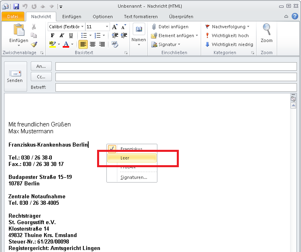Click the Zoom magnifier icon
The height and width of the screenshot is (252, 301).
(x=267, y=29)
